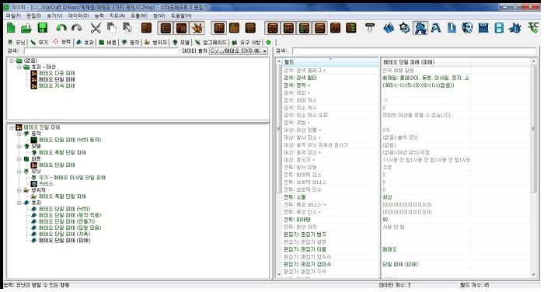Collapse the 동작 branch in the lower tree
This screenshot has width=544, height=292.
pyautogui.click(x=19, y=134)
